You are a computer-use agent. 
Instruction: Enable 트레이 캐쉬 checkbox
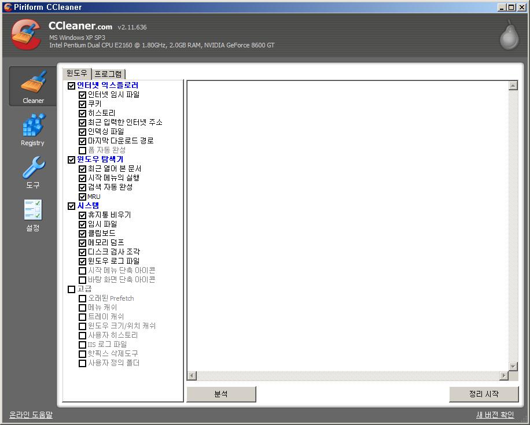pos(82,317)
